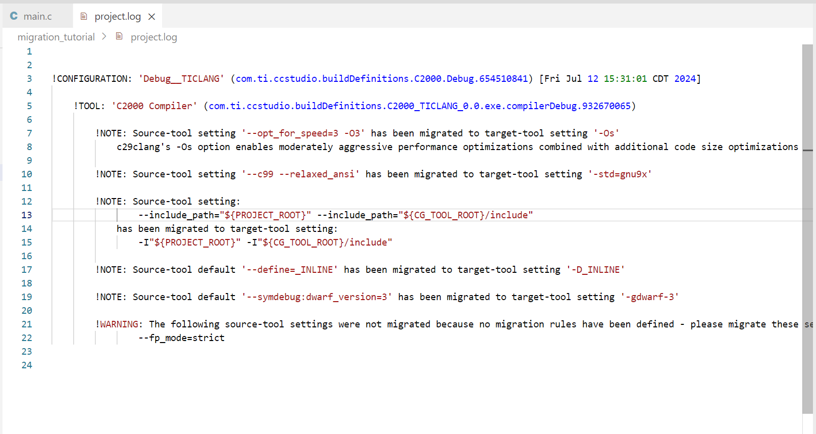816x434 pixels.
Task: Click line number 21 in the gutter
Action: [x=27, y=324]
